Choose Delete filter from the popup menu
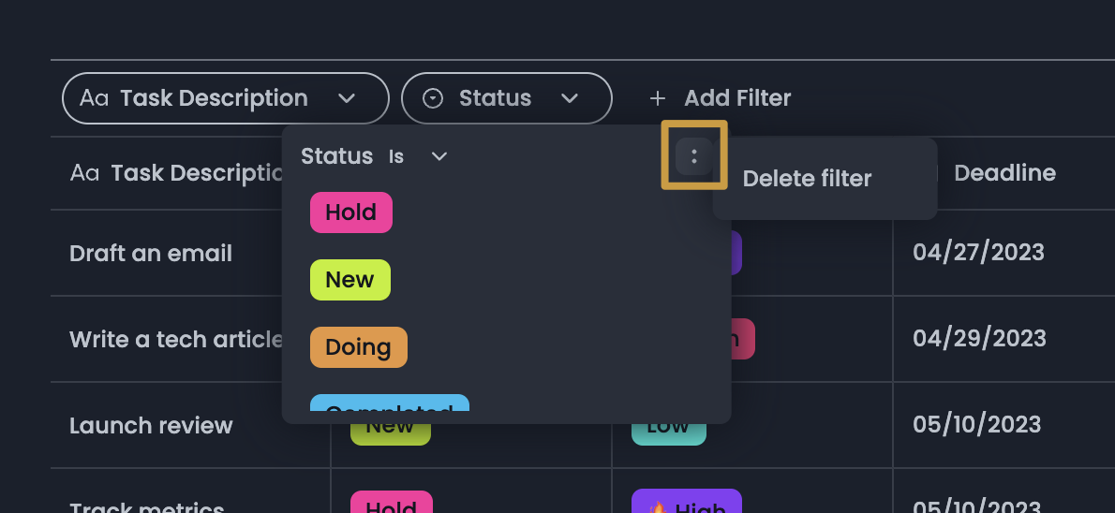This screenshot has width=1115, height=513. click(x=807, y=179)
